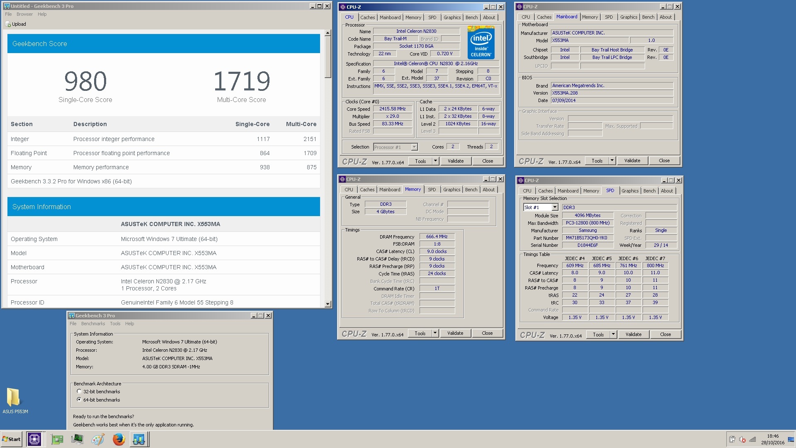Click Validate in CPU-Z SPD window
The height and width of the screenshot is (448, 796).
tap(633, 334)
